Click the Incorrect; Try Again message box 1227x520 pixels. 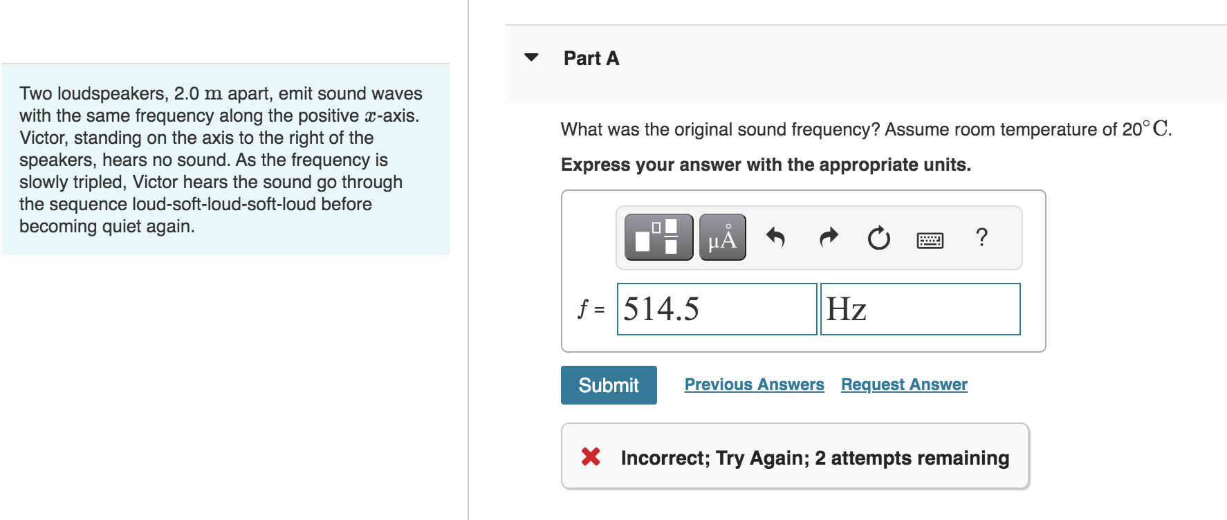tap(795, 456)
